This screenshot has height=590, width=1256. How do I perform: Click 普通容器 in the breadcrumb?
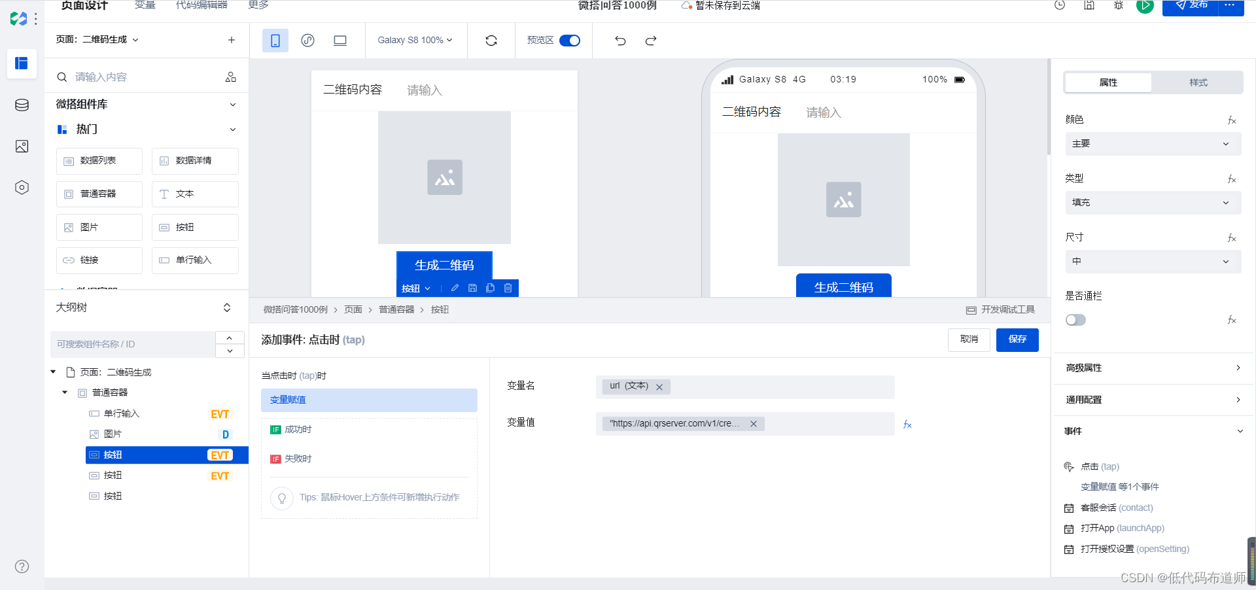tap(396, 310)
